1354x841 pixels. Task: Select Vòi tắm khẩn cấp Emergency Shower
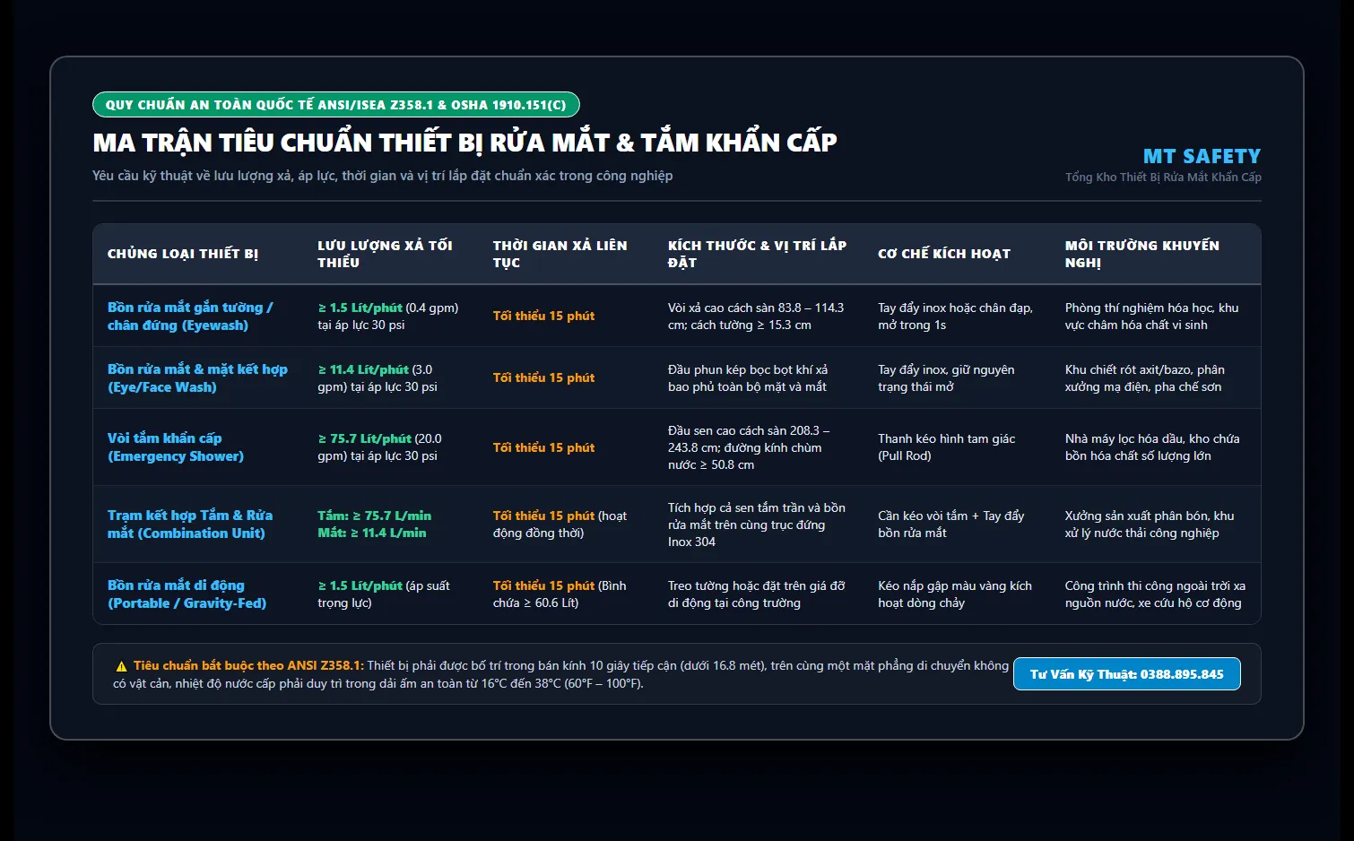pyautogui.click(x=176, y=447)
